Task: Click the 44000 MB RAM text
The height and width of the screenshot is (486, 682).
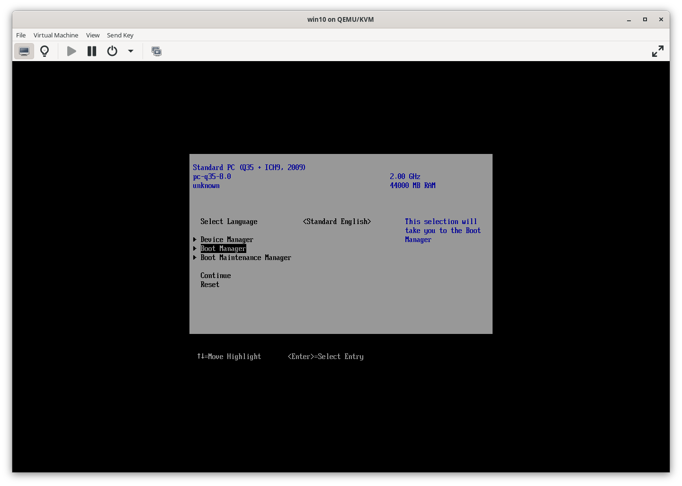Action: 413,186
